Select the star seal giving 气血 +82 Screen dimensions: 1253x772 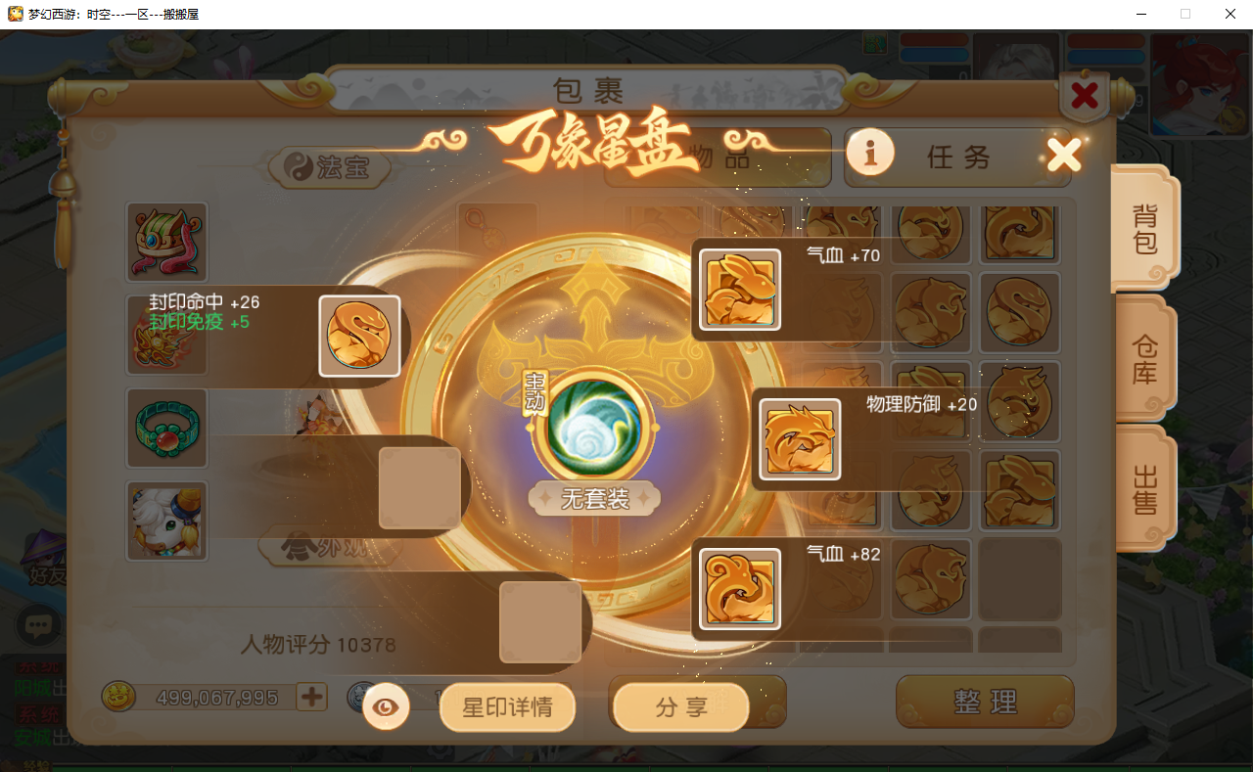pyautogui.click(x=740, y=588)
